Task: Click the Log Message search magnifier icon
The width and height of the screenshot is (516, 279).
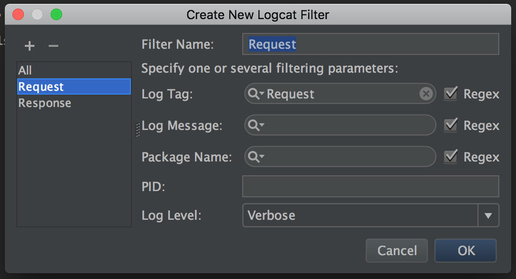Action: click(255, 126)
